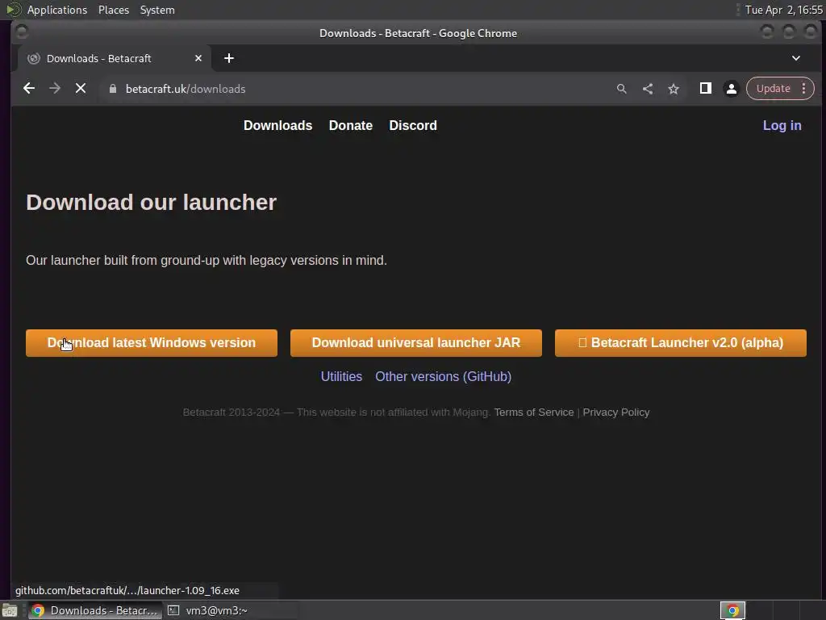826x620 pixels.
Task: Open Other versions on GitHub
Action: point(443,376)
